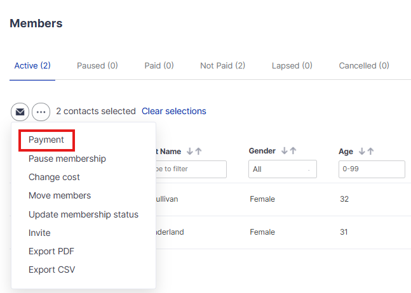Switch to the Paused (0) tab
The height and width of the screenshot is (293, 411).
pyautogui.click(x=97, y=65)
